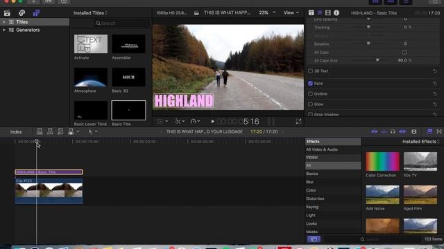Check the All Caps checkbox

point(404,53)
